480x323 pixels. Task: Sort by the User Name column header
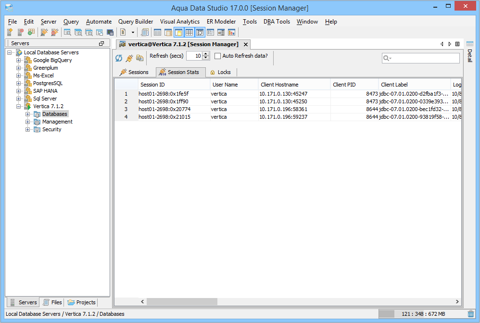[x=234, y=85]
